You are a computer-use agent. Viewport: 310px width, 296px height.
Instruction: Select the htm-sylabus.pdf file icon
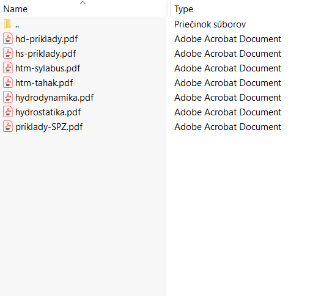point(8,68)
